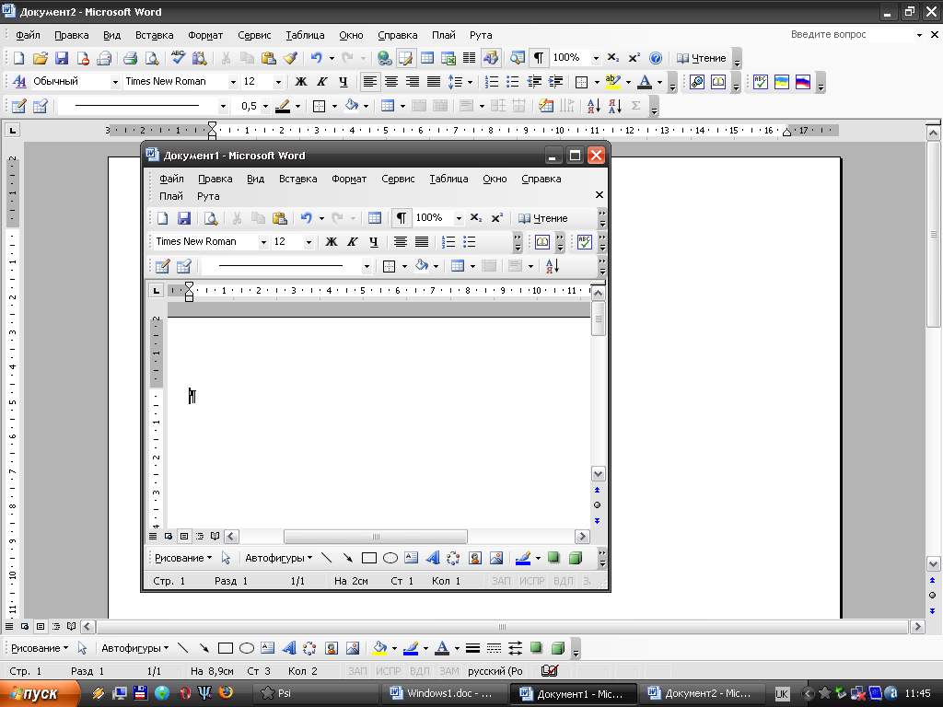Viewport: 943px width, 707px height.
Task: Toggle align left in Документ2 toolbar
Action: 370,82
